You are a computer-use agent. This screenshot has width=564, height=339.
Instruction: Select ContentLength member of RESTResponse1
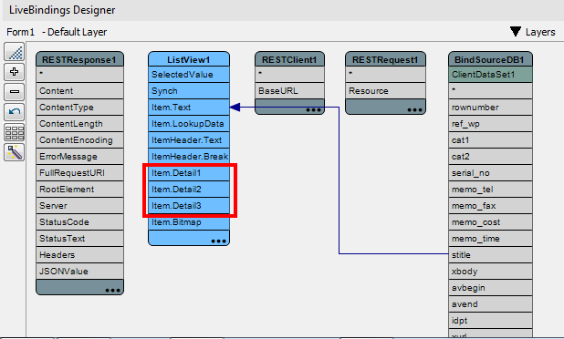(79, 124)
